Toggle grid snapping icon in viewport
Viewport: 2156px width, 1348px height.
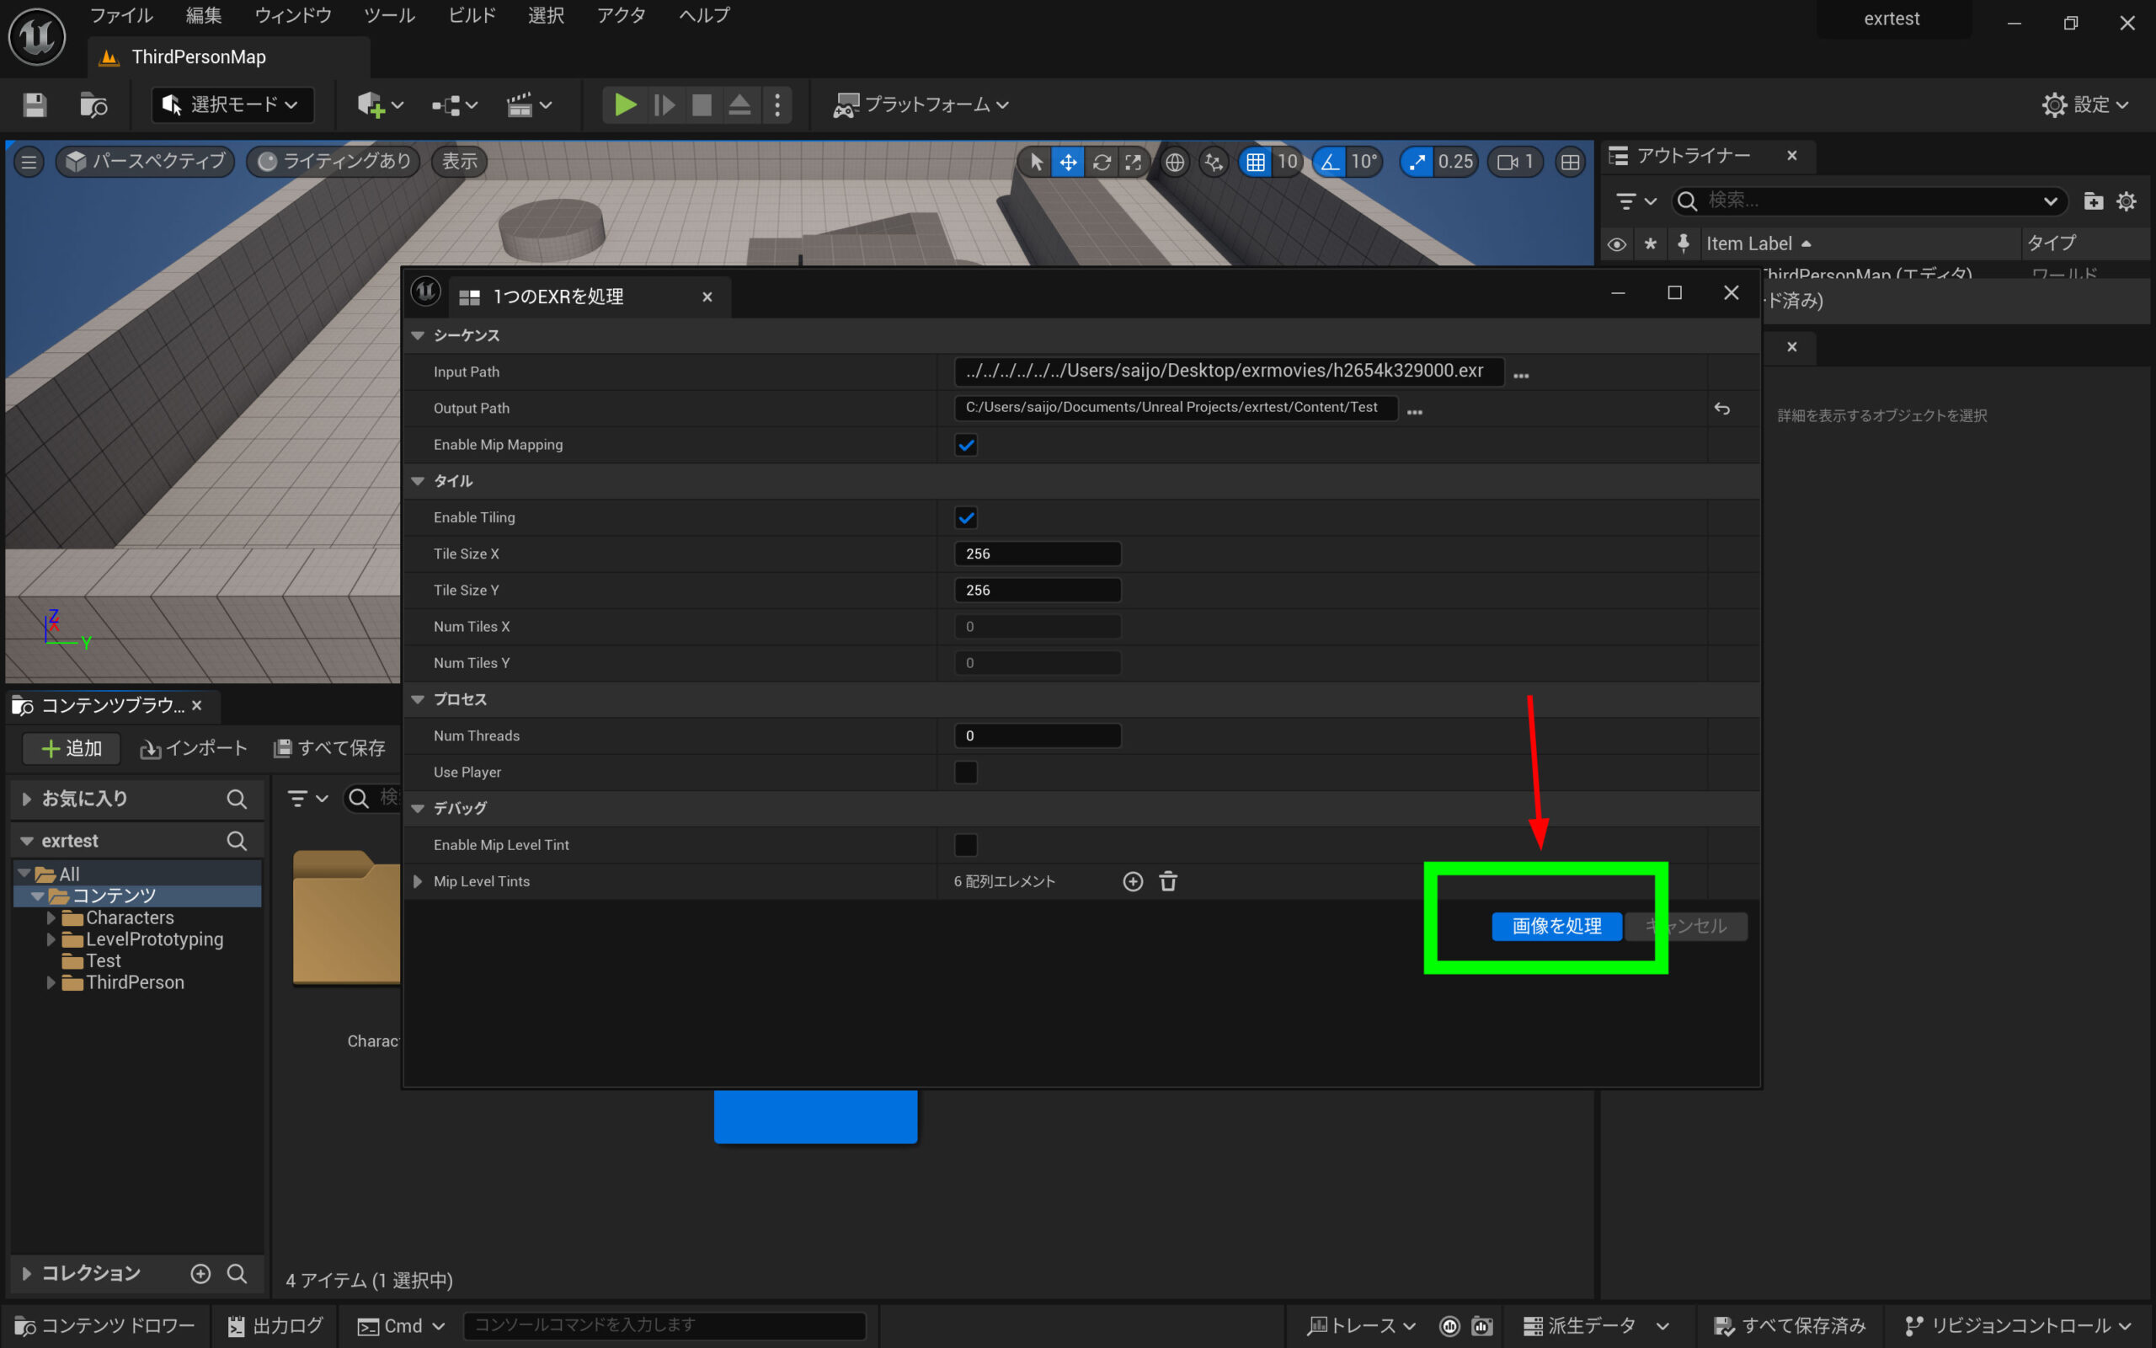click(1256, 163)
